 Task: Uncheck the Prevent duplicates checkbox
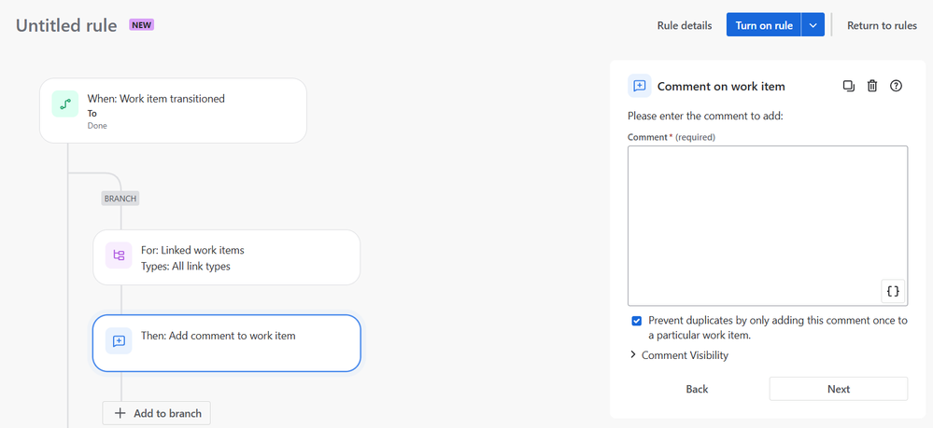[637, 321]
